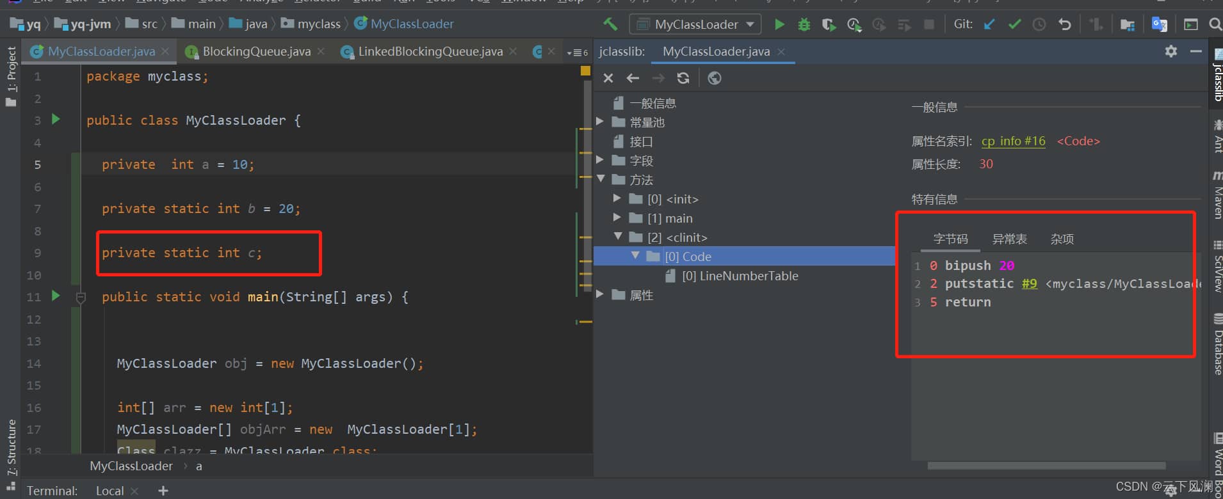
Task: Open the Project Structure folder icon
Action: 1127,24
